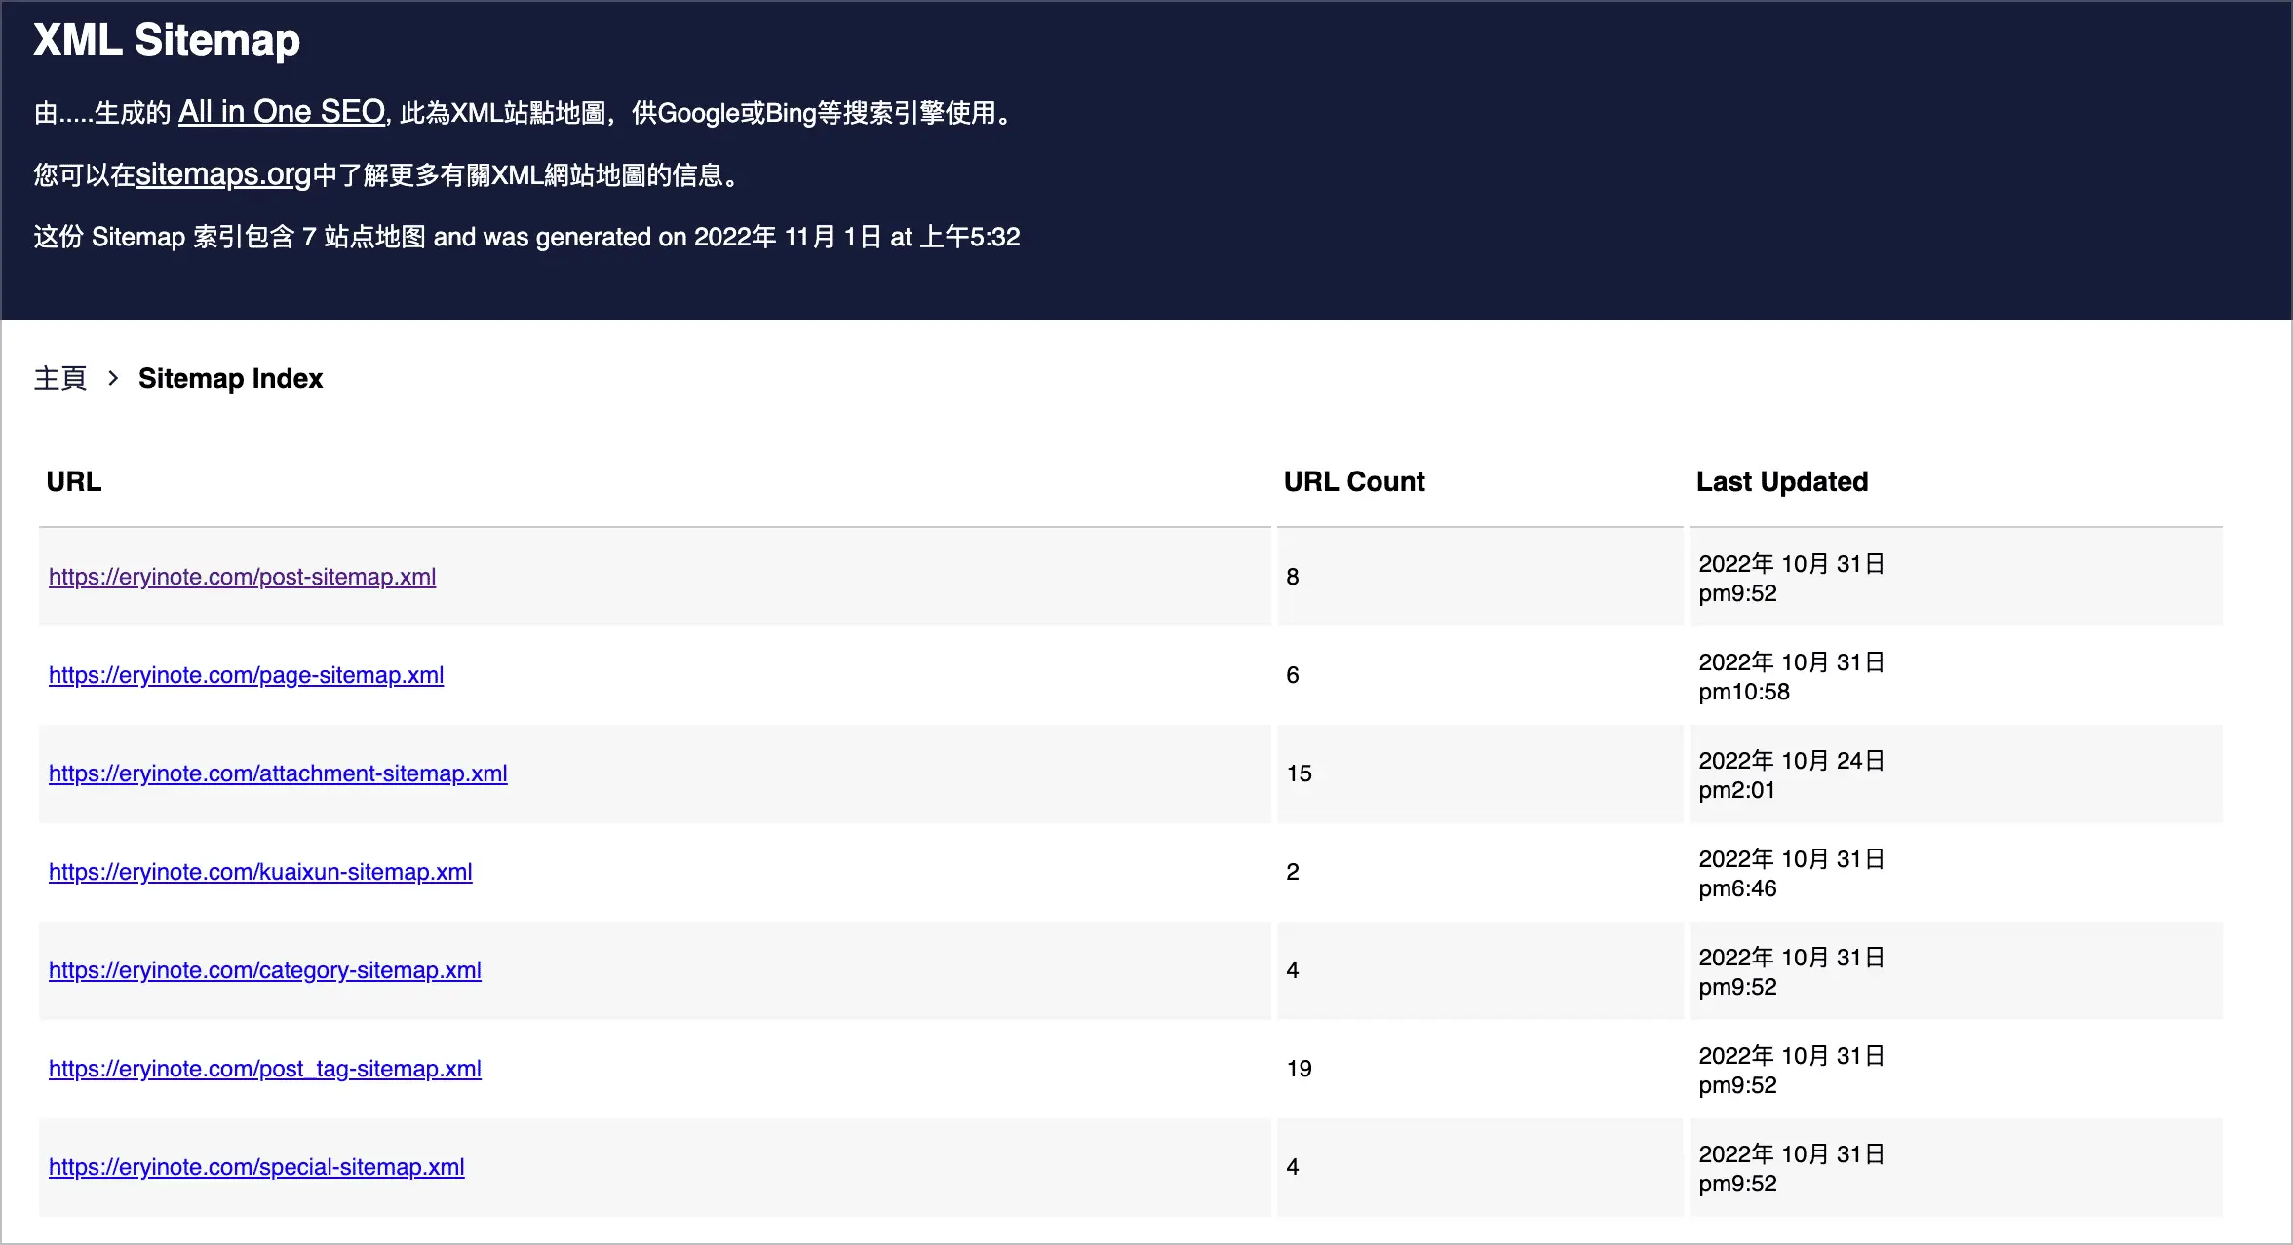Click the URL Count column header
This screenshot has width=2293, height=1245.
[x=1354, y=481]
